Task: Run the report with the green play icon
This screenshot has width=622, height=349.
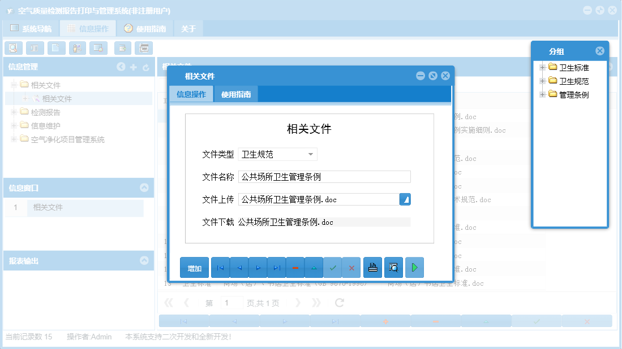Action: pyautogui.click(x=414, y=267)
